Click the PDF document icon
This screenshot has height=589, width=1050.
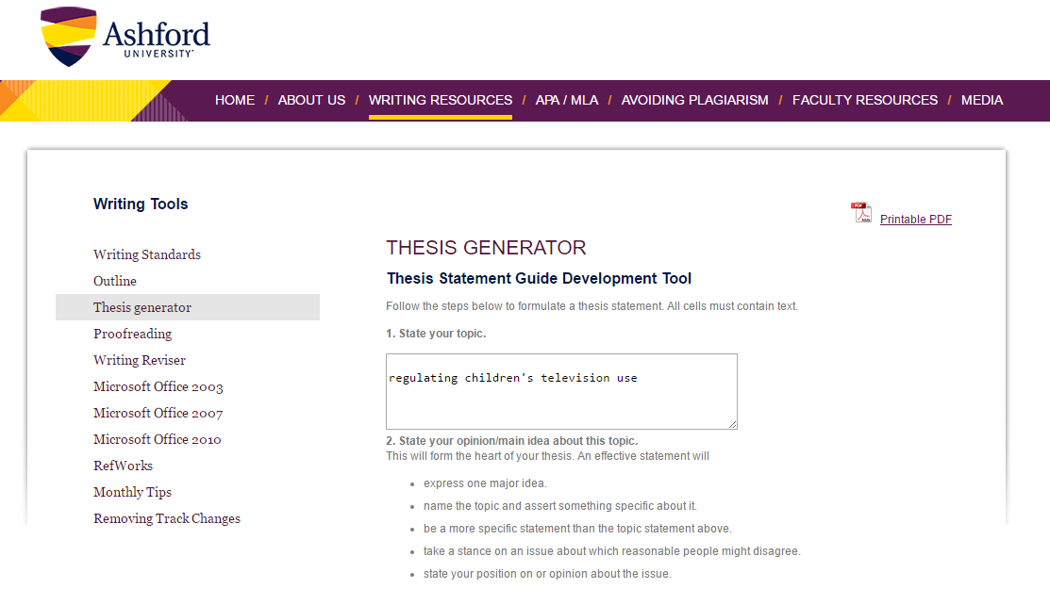pyautogui.click(x=860, y=213)
